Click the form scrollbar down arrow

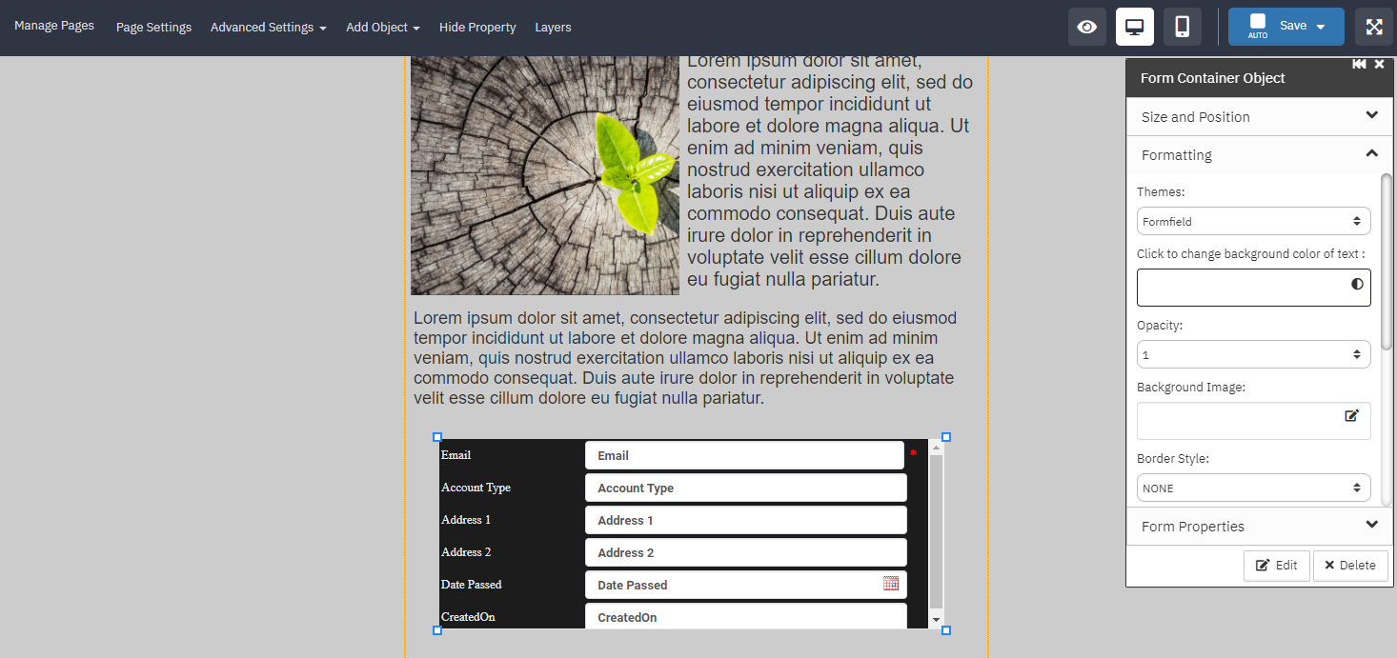click(936, 620)
